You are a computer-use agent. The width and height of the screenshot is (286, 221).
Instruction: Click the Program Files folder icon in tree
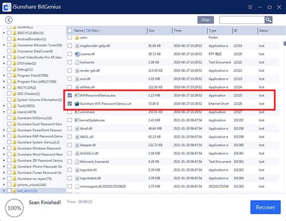(x=14, y=75)
